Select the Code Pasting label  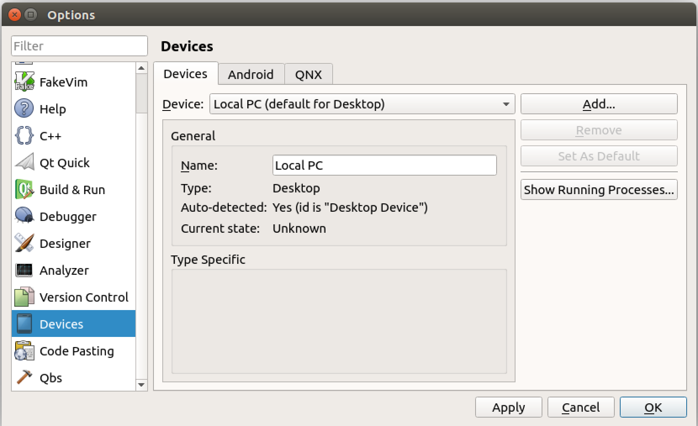(x=77, y=351)
